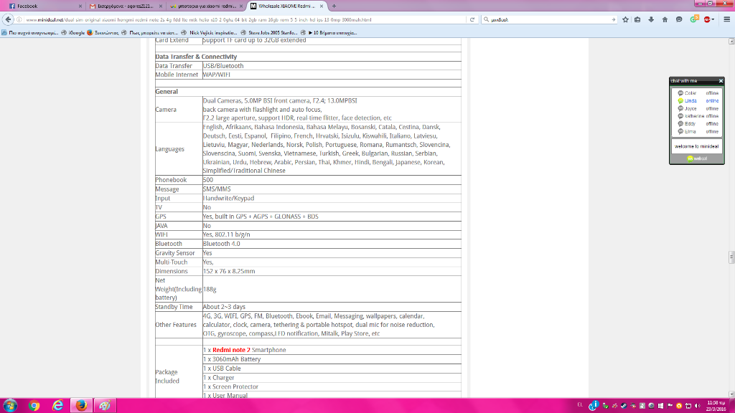Open the bookmarks list icon
The width and height of the screenshot is (735, 413).
point(637,19)
